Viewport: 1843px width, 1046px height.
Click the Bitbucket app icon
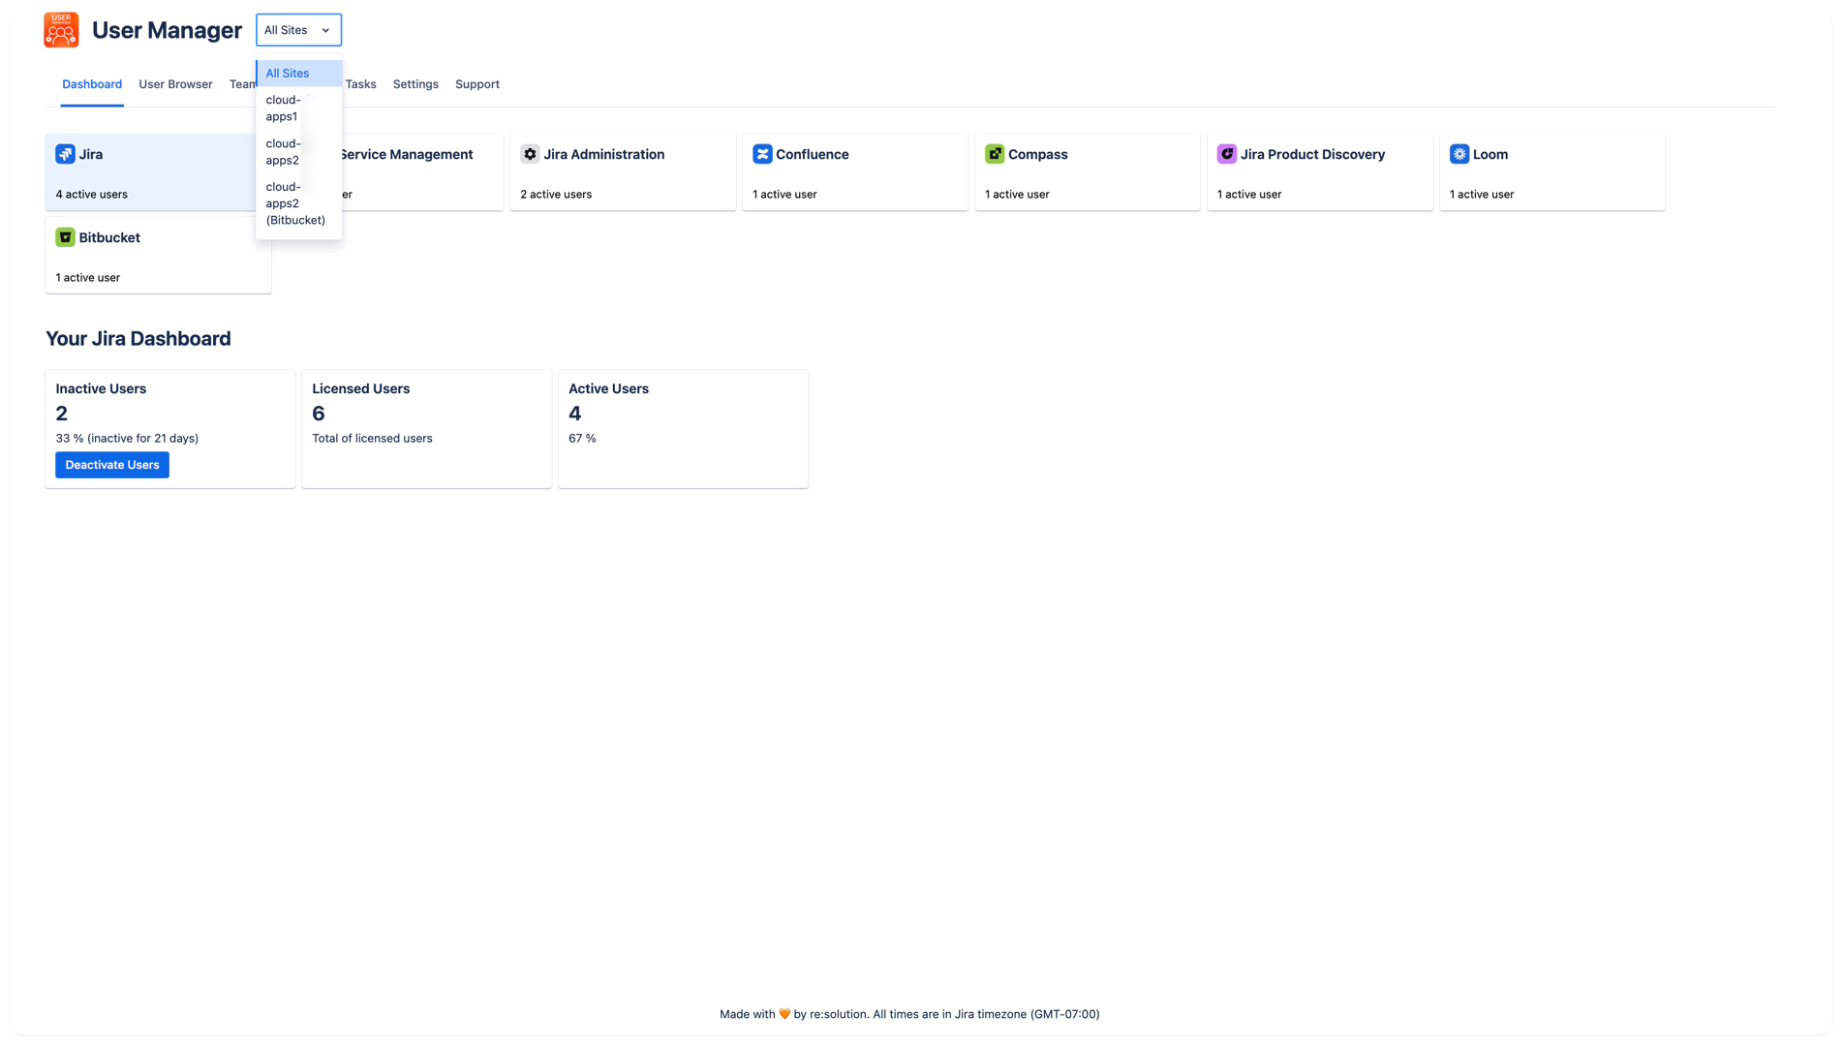click(x=65, y=236)
